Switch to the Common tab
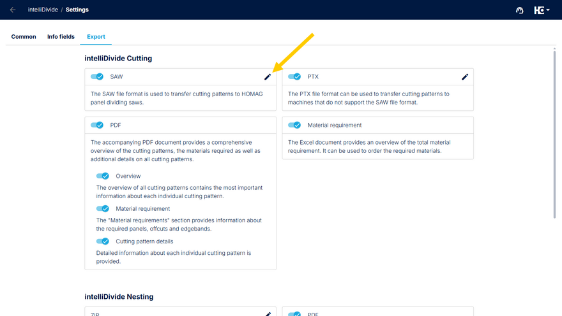Image resolution: width=562 pixels, height=316 pixels. [24, 37]
